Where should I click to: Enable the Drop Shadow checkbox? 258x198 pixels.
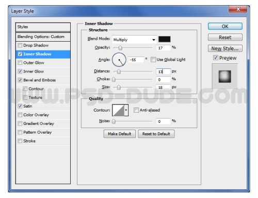pos(20,45)
